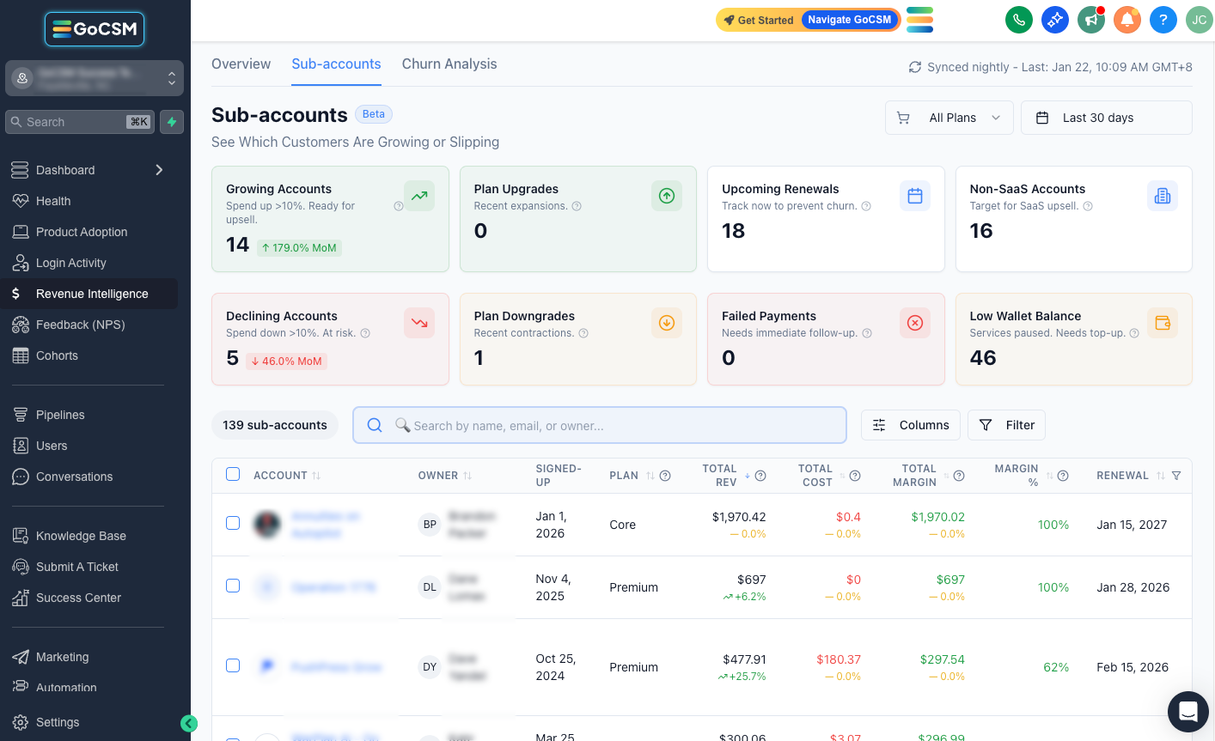Click the Growing Accounts info tooltip icon

click(398, 206)
